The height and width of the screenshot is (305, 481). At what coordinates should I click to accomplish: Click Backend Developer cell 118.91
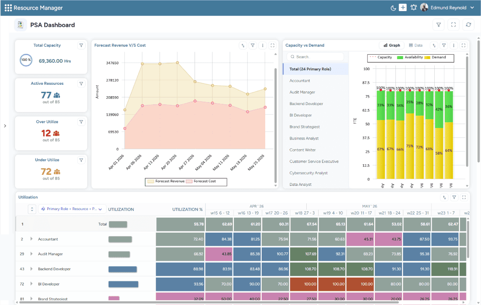(446, 269)
